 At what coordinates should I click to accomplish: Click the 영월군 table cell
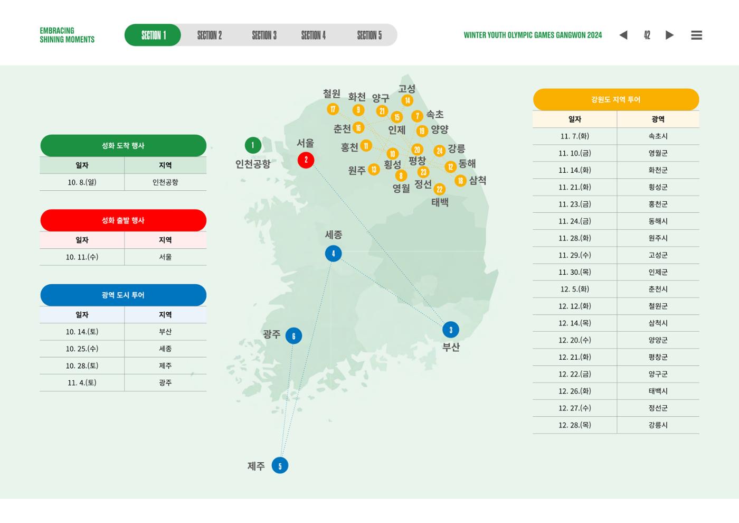coord(658,153)
